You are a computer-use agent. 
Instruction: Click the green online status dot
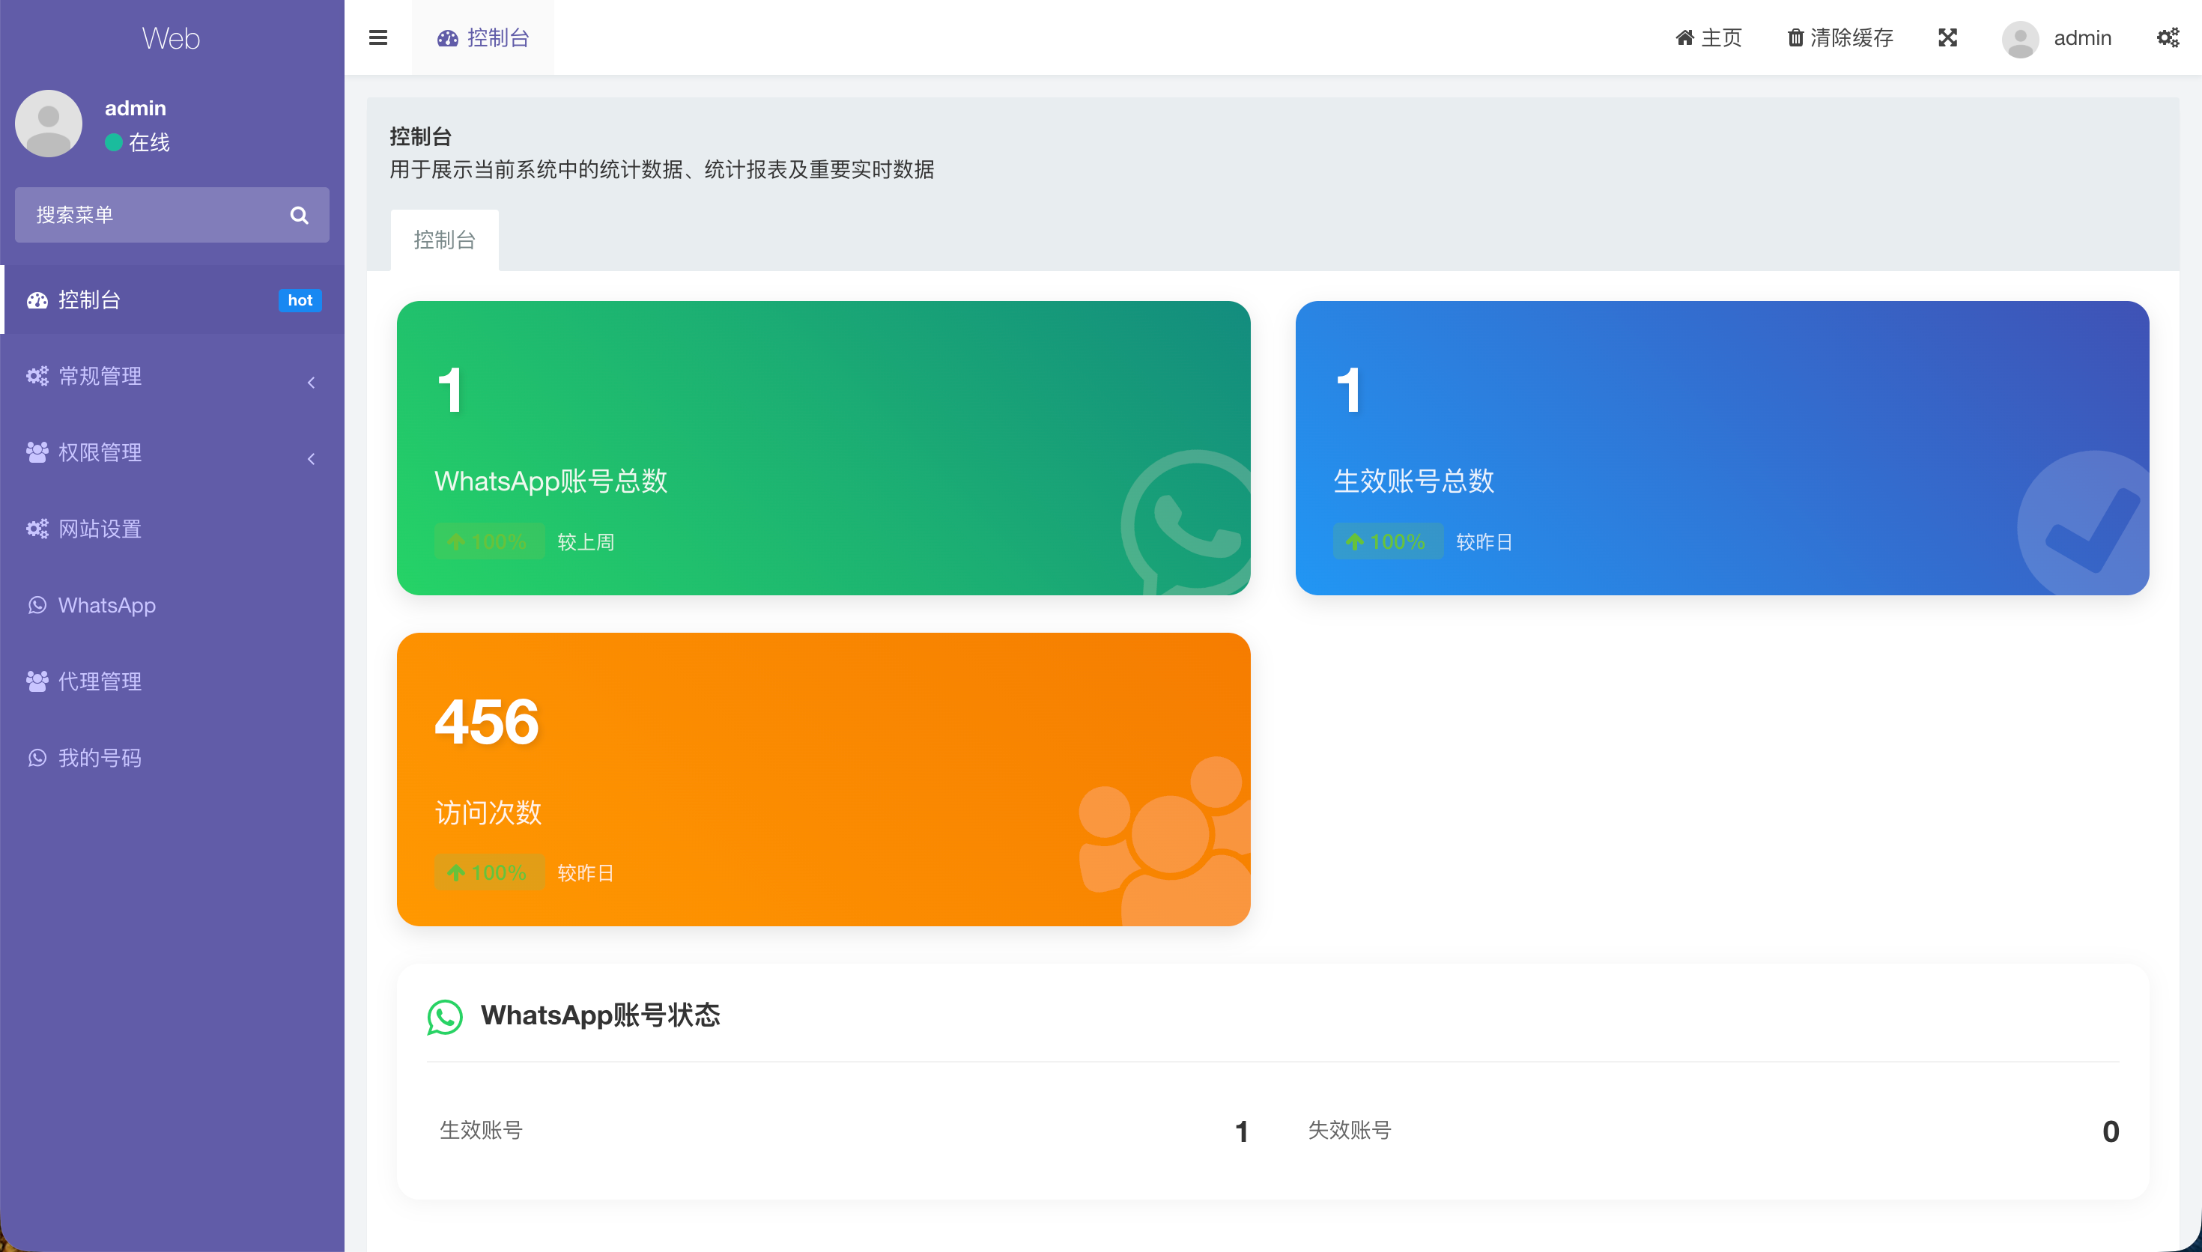(x=114, y=142)
